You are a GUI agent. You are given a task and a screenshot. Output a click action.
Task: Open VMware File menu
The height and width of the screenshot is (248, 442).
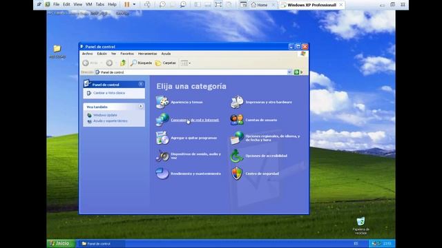(57, 5)
